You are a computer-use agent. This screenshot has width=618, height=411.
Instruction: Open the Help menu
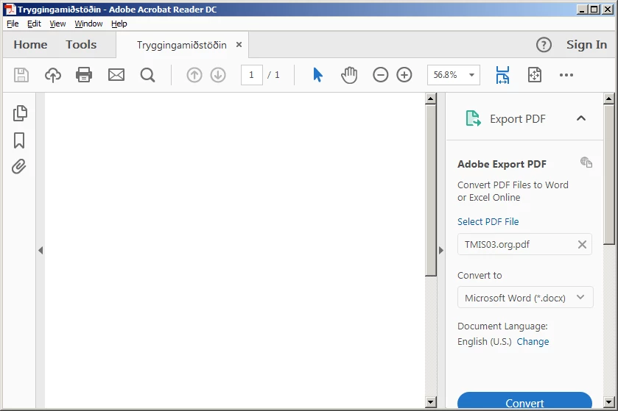tap(119, 24)
